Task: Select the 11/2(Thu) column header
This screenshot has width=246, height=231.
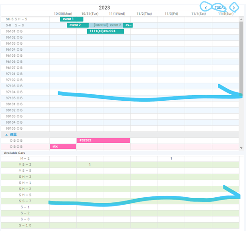Action: pyautogui.click(x=144, y=14)
